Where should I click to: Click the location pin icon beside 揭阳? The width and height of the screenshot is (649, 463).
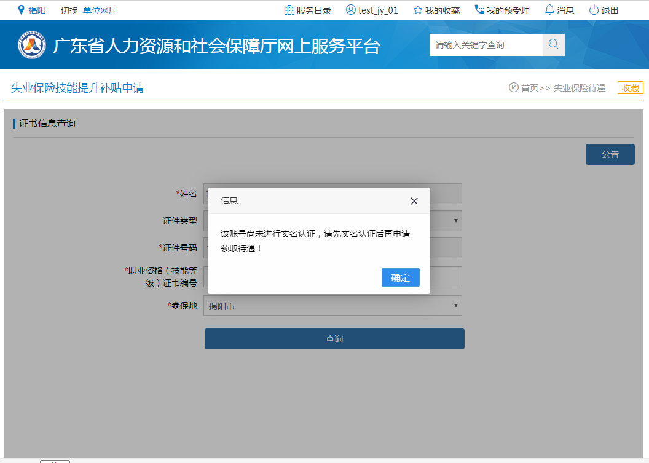pyautogui.click(x=21, y=10)
